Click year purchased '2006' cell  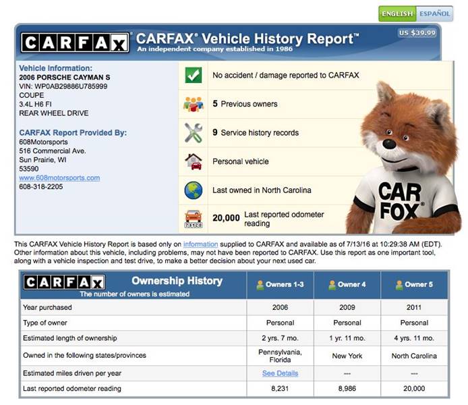click(280, 307)
